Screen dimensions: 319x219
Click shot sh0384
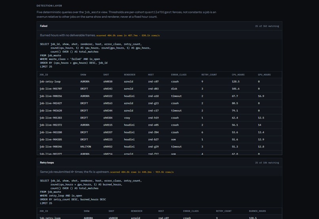[x=108, y=118]
